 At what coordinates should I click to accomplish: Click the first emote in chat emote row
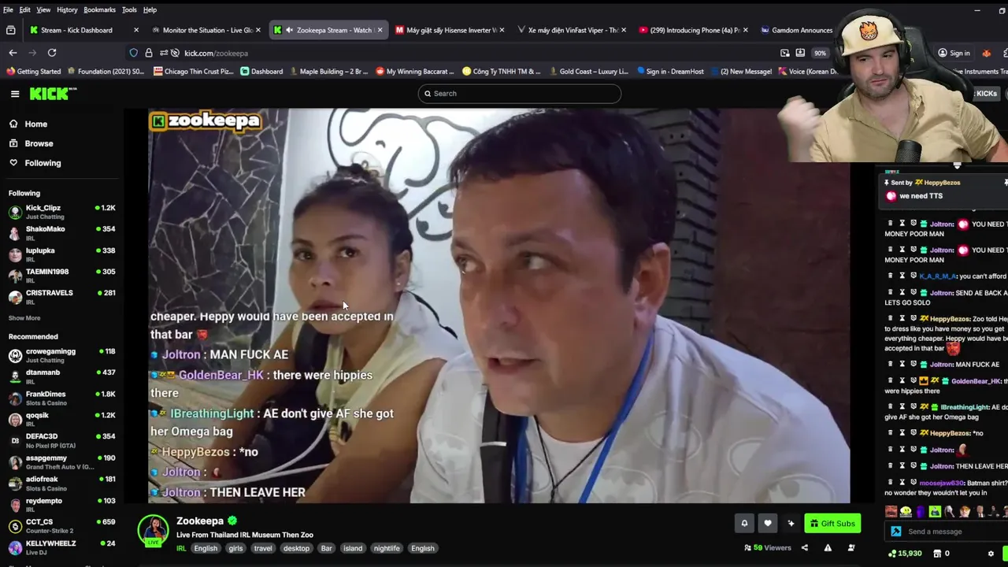pyautogui.click(x=891, y=512)
